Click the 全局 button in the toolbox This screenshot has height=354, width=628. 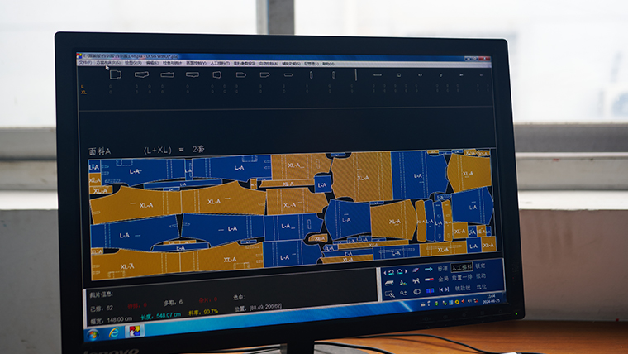pos(444,279)
